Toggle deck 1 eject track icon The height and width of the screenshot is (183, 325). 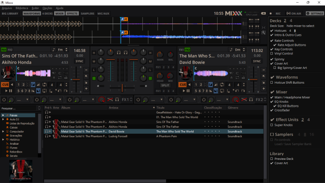[54, 78]
